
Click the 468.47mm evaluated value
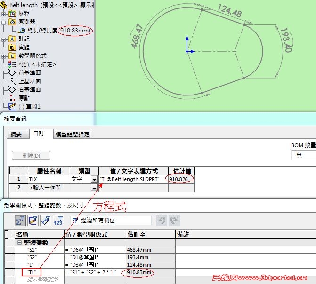point(139,250)
